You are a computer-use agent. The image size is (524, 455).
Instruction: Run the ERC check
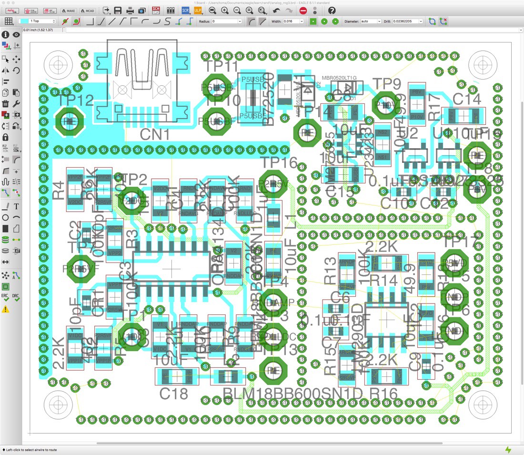pyautogui.click(x=5, y=298)
